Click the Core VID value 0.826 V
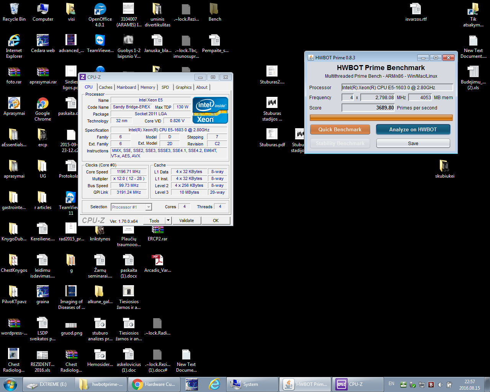The height and width of the screenshot is (392, 490). (177, 121)
